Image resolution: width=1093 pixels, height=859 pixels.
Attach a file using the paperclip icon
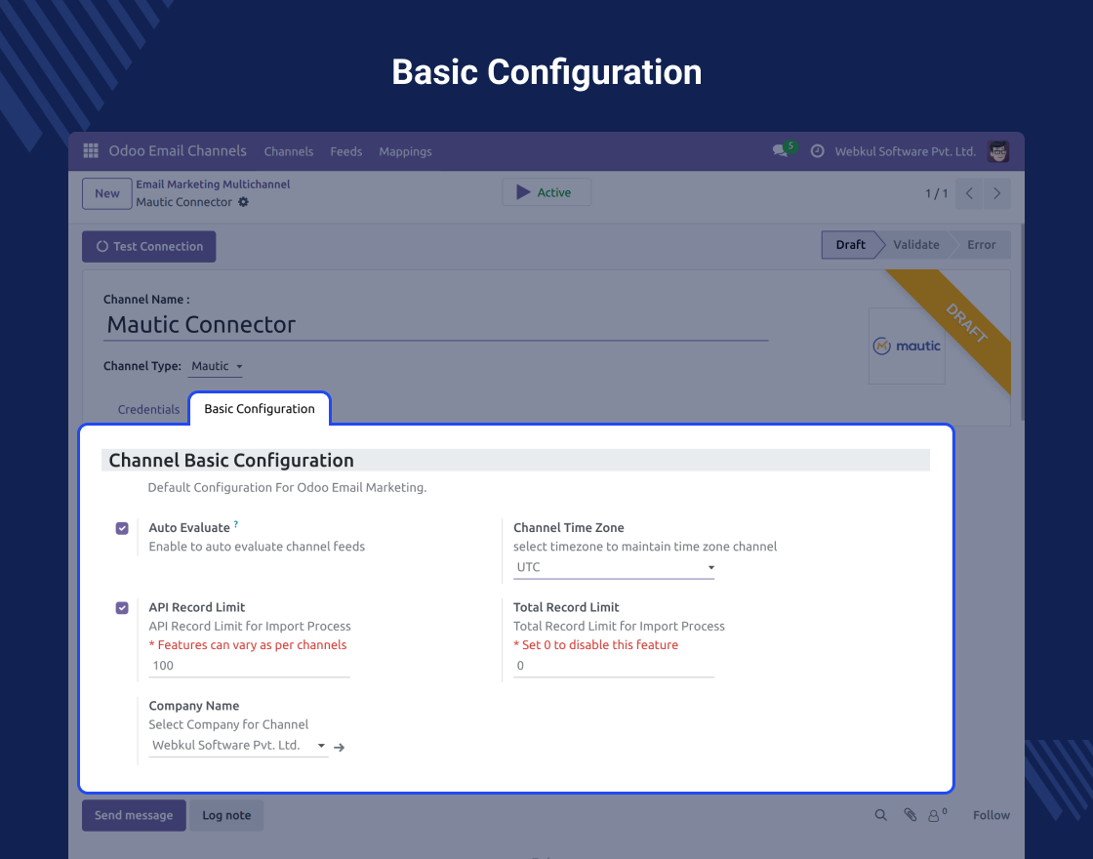tap(909, 814)
